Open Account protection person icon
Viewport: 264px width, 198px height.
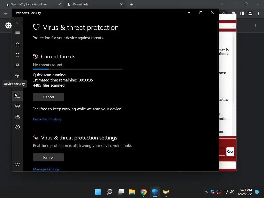18,65
